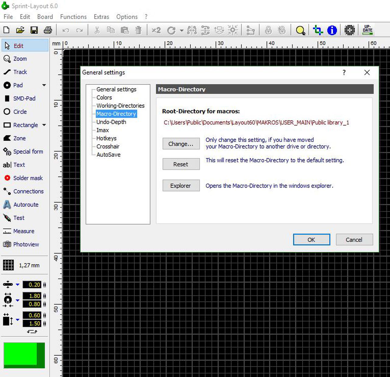Open the Rotate angle dropdown arrow
Image resolution: width=390 pixels, height=377 pixels.
182,31
